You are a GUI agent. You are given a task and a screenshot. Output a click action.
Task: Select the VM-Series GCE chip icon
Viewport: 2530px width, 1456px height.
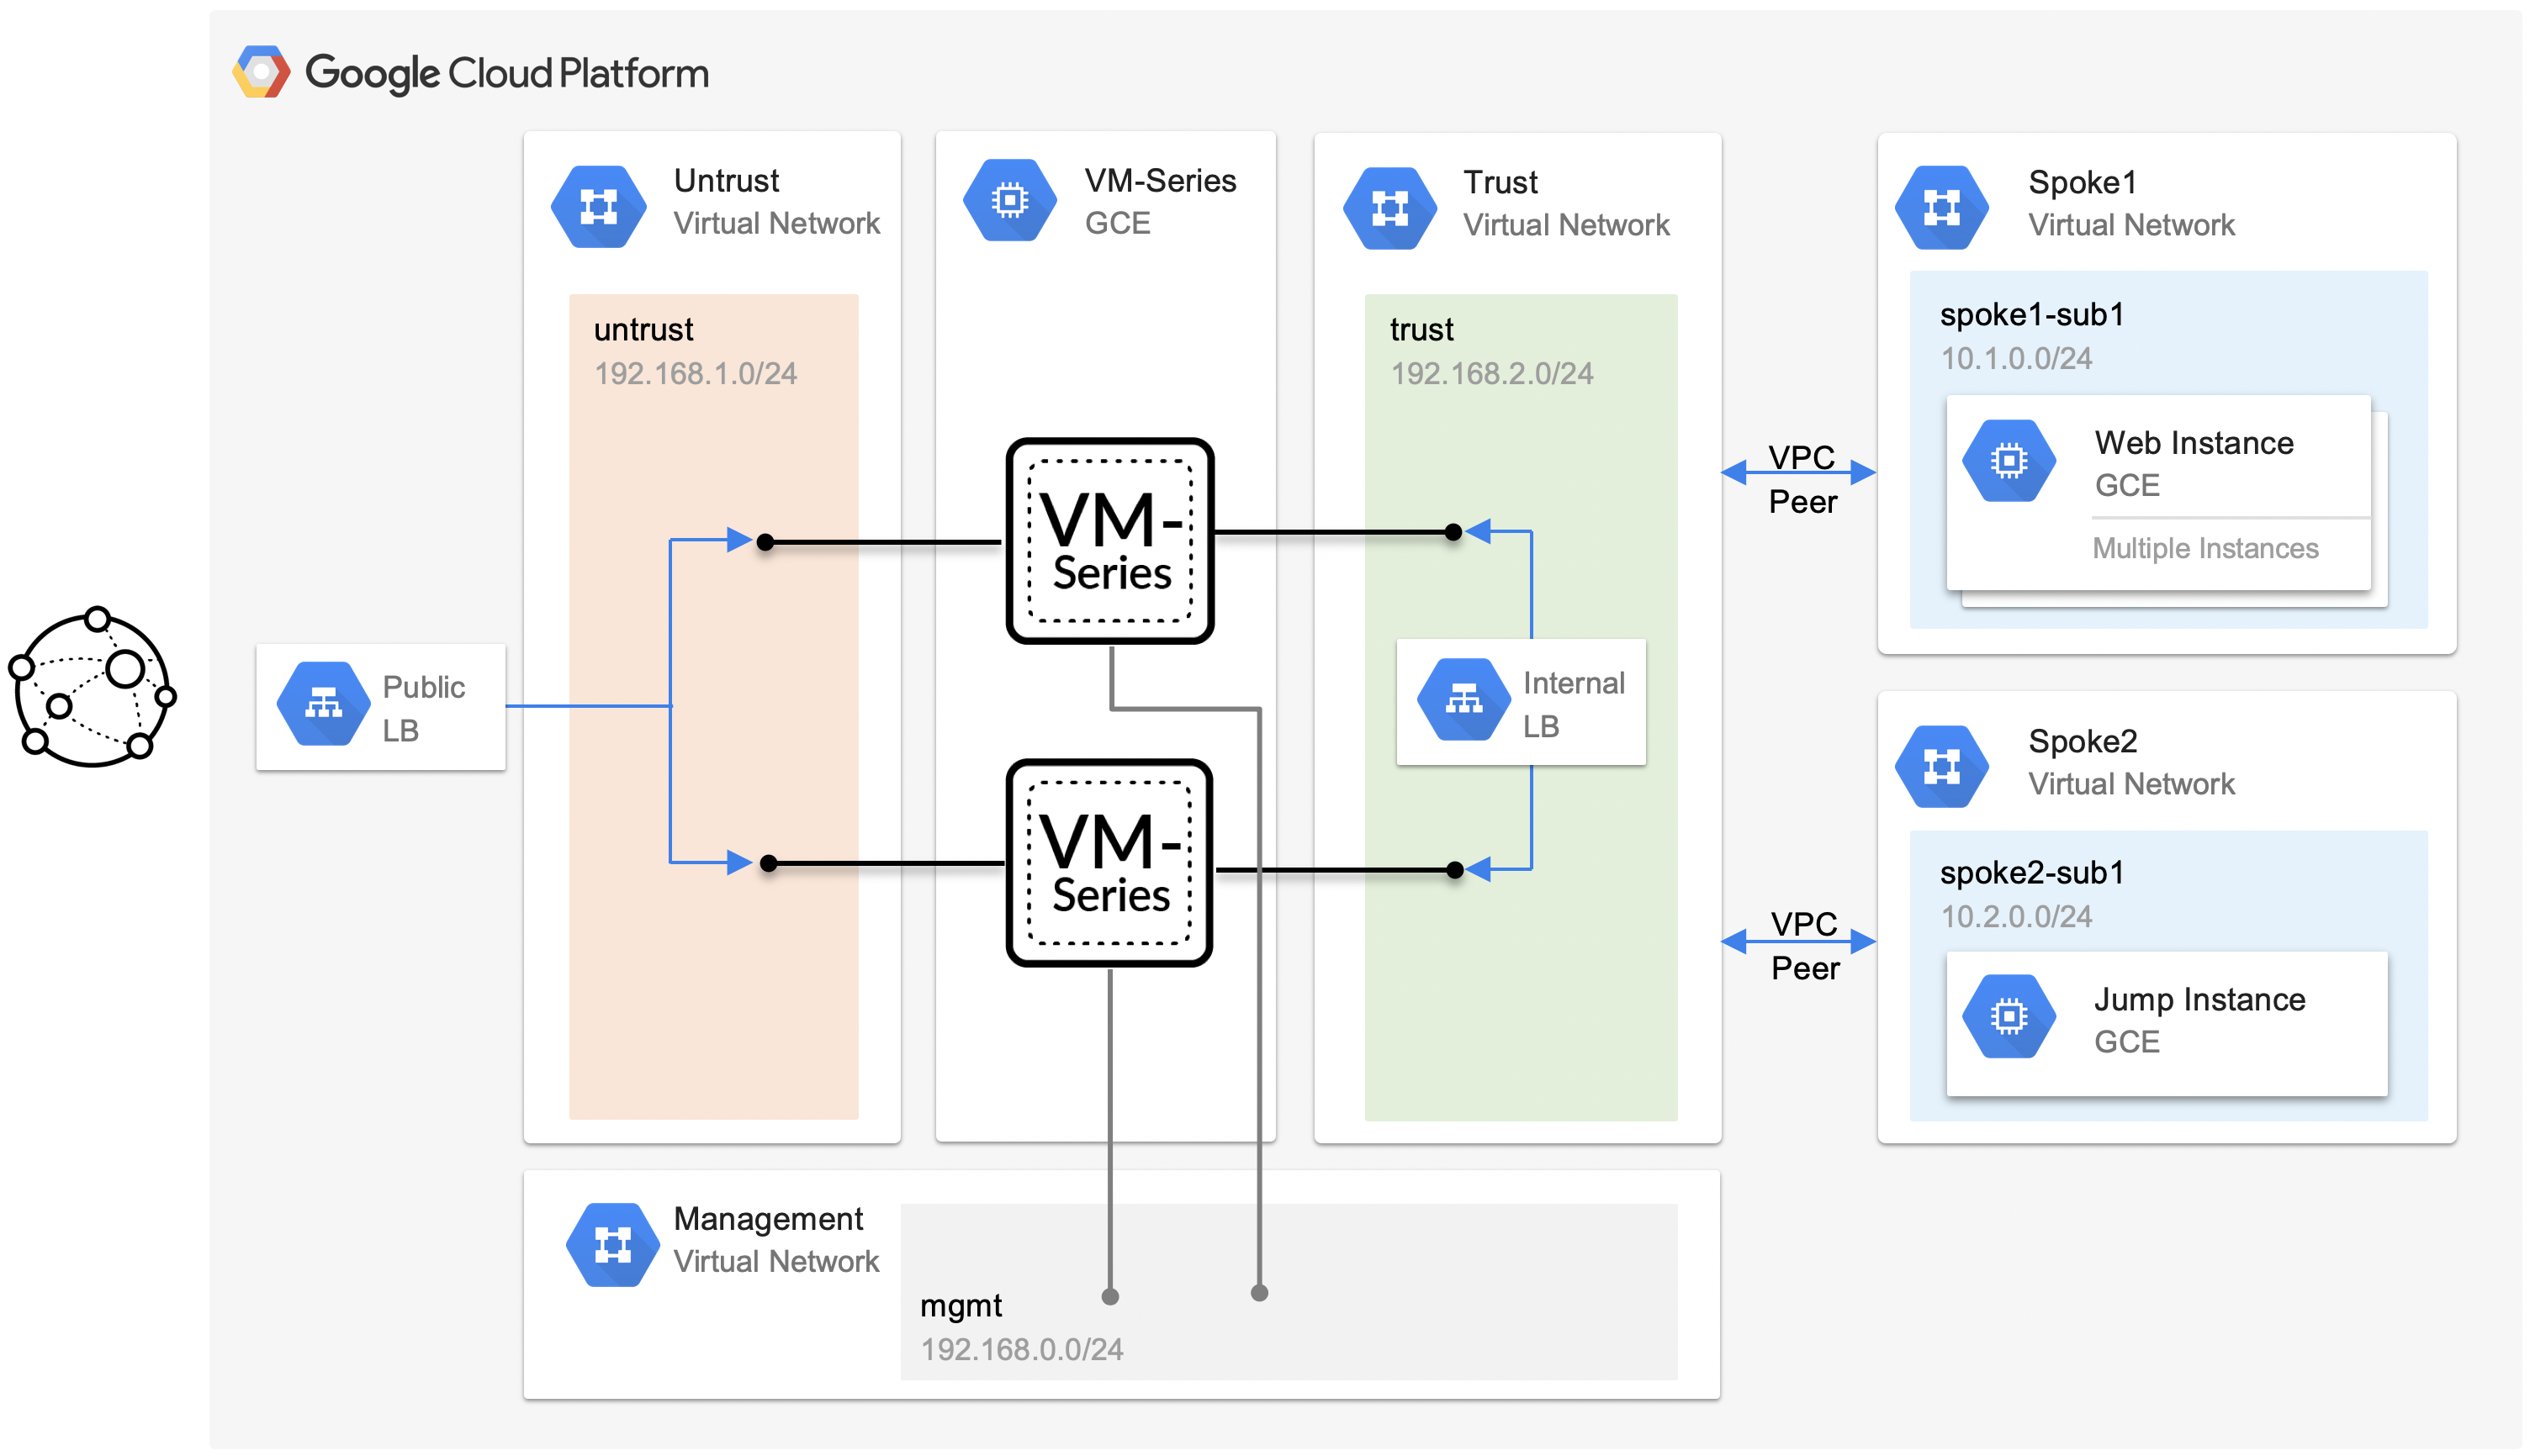[x=1009, y=201]
